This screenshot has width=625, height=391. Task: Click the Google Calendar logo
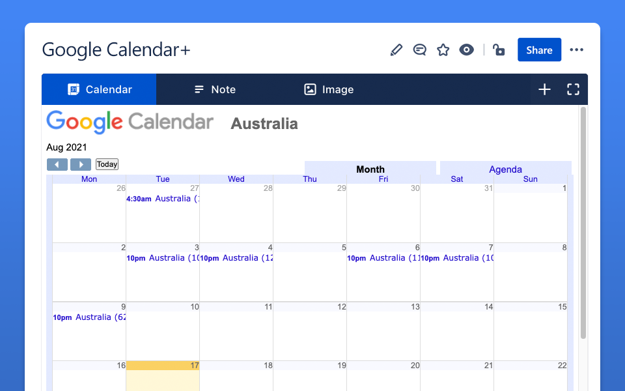point(130,122)
